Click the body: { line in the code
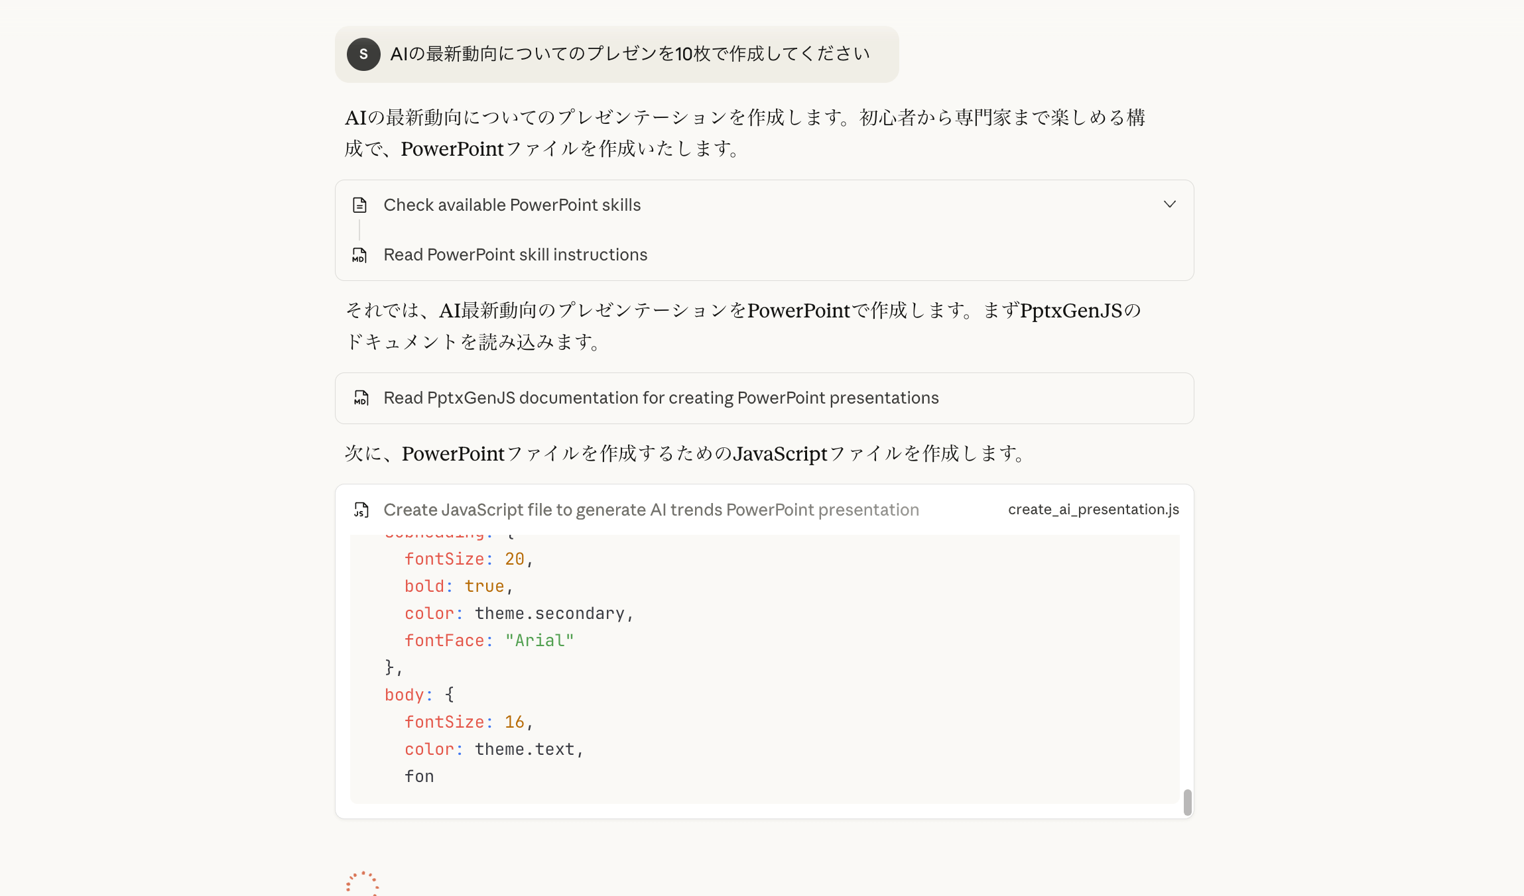This screenshot has height=896, width=1524. (x=419, y=695)
